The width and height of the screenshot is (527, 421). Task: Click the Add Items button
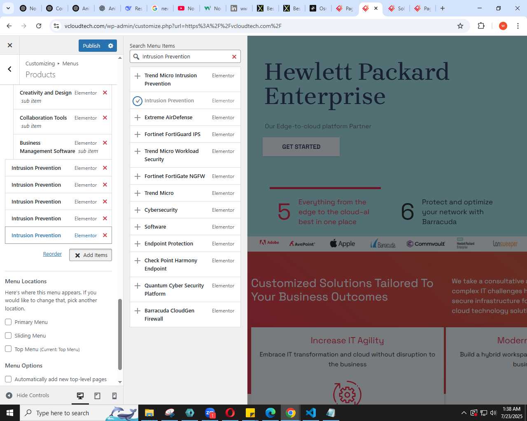point(91,255)
